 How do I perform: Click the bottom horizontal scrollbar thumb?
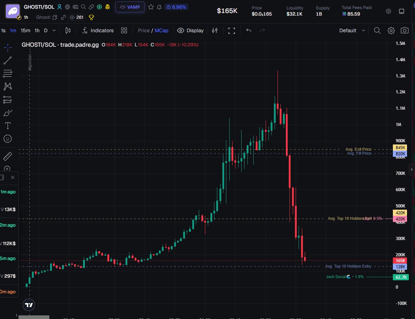[34, 317]
